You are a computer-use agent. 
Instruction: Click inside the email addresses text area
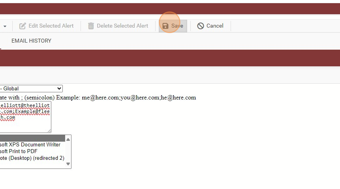tap(25, 117)
